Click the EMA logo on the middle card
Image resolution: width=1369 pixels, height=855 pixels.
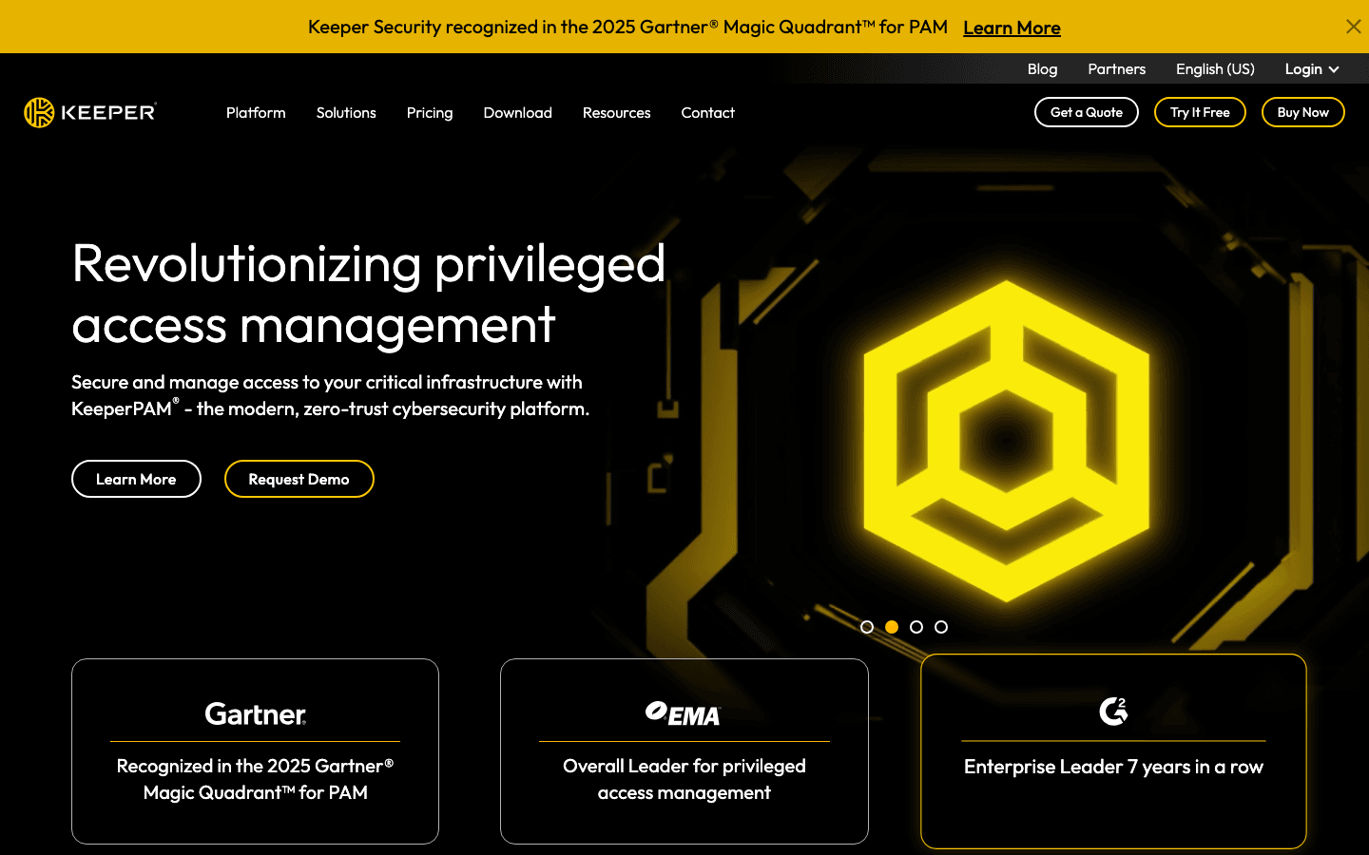tap(684, 712)
